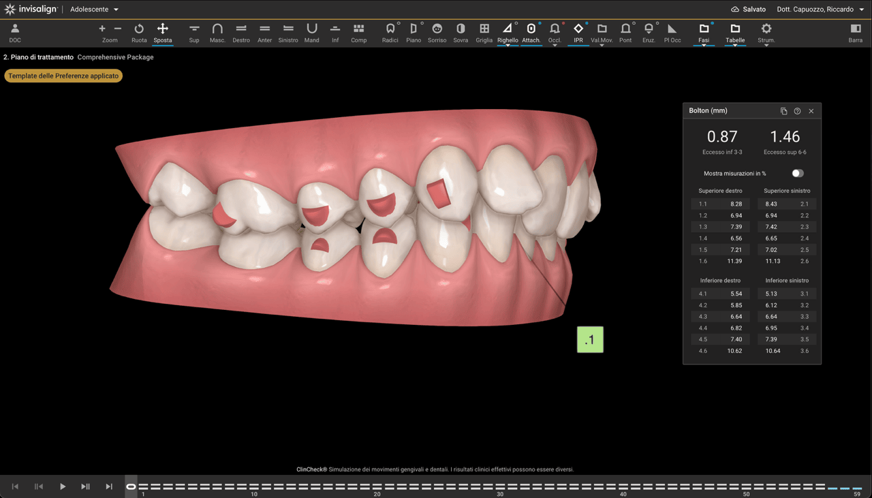This screenshot has width=872, height=498.
Task: Expand the Val.Mov. dropdown arrow
Action: (x=602, y=46)
